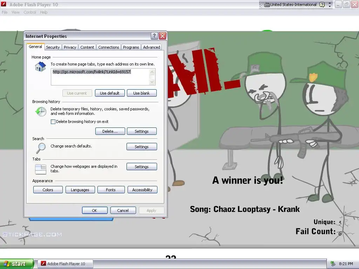Enable Delete browsing history on exit
This screenshot has width=359, height=269.
pos(53,122)
